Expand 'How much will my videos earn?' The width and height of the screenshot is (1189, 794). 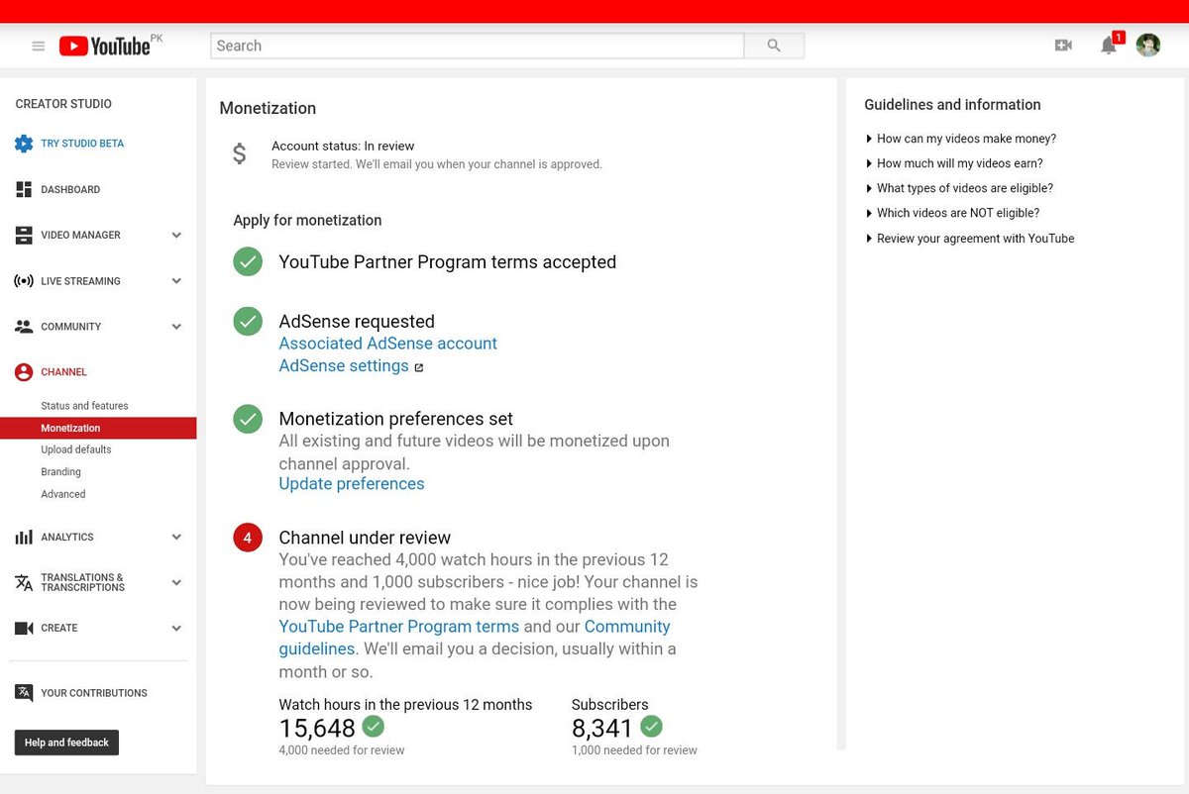coord(953,163)
